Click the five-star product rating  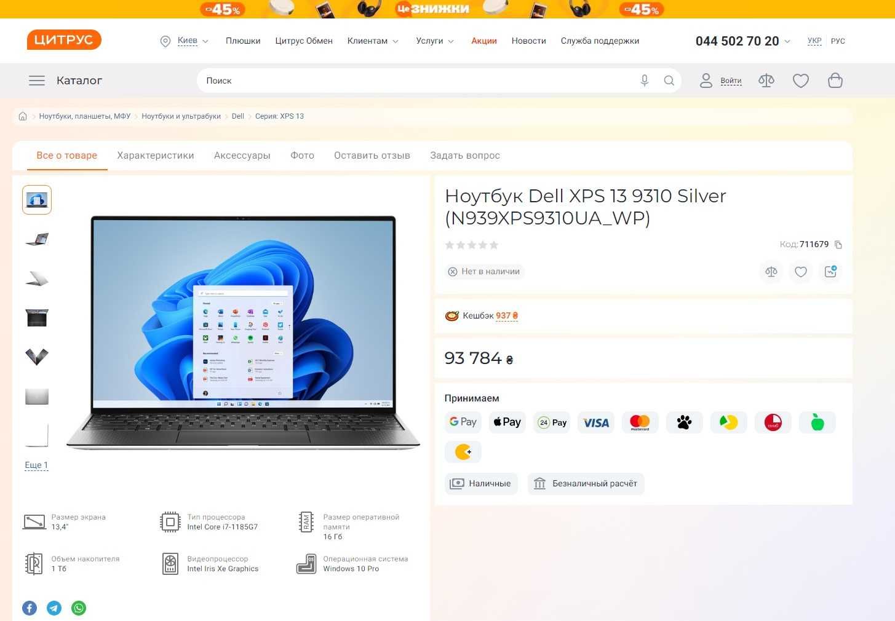click(x=472, y=245)
